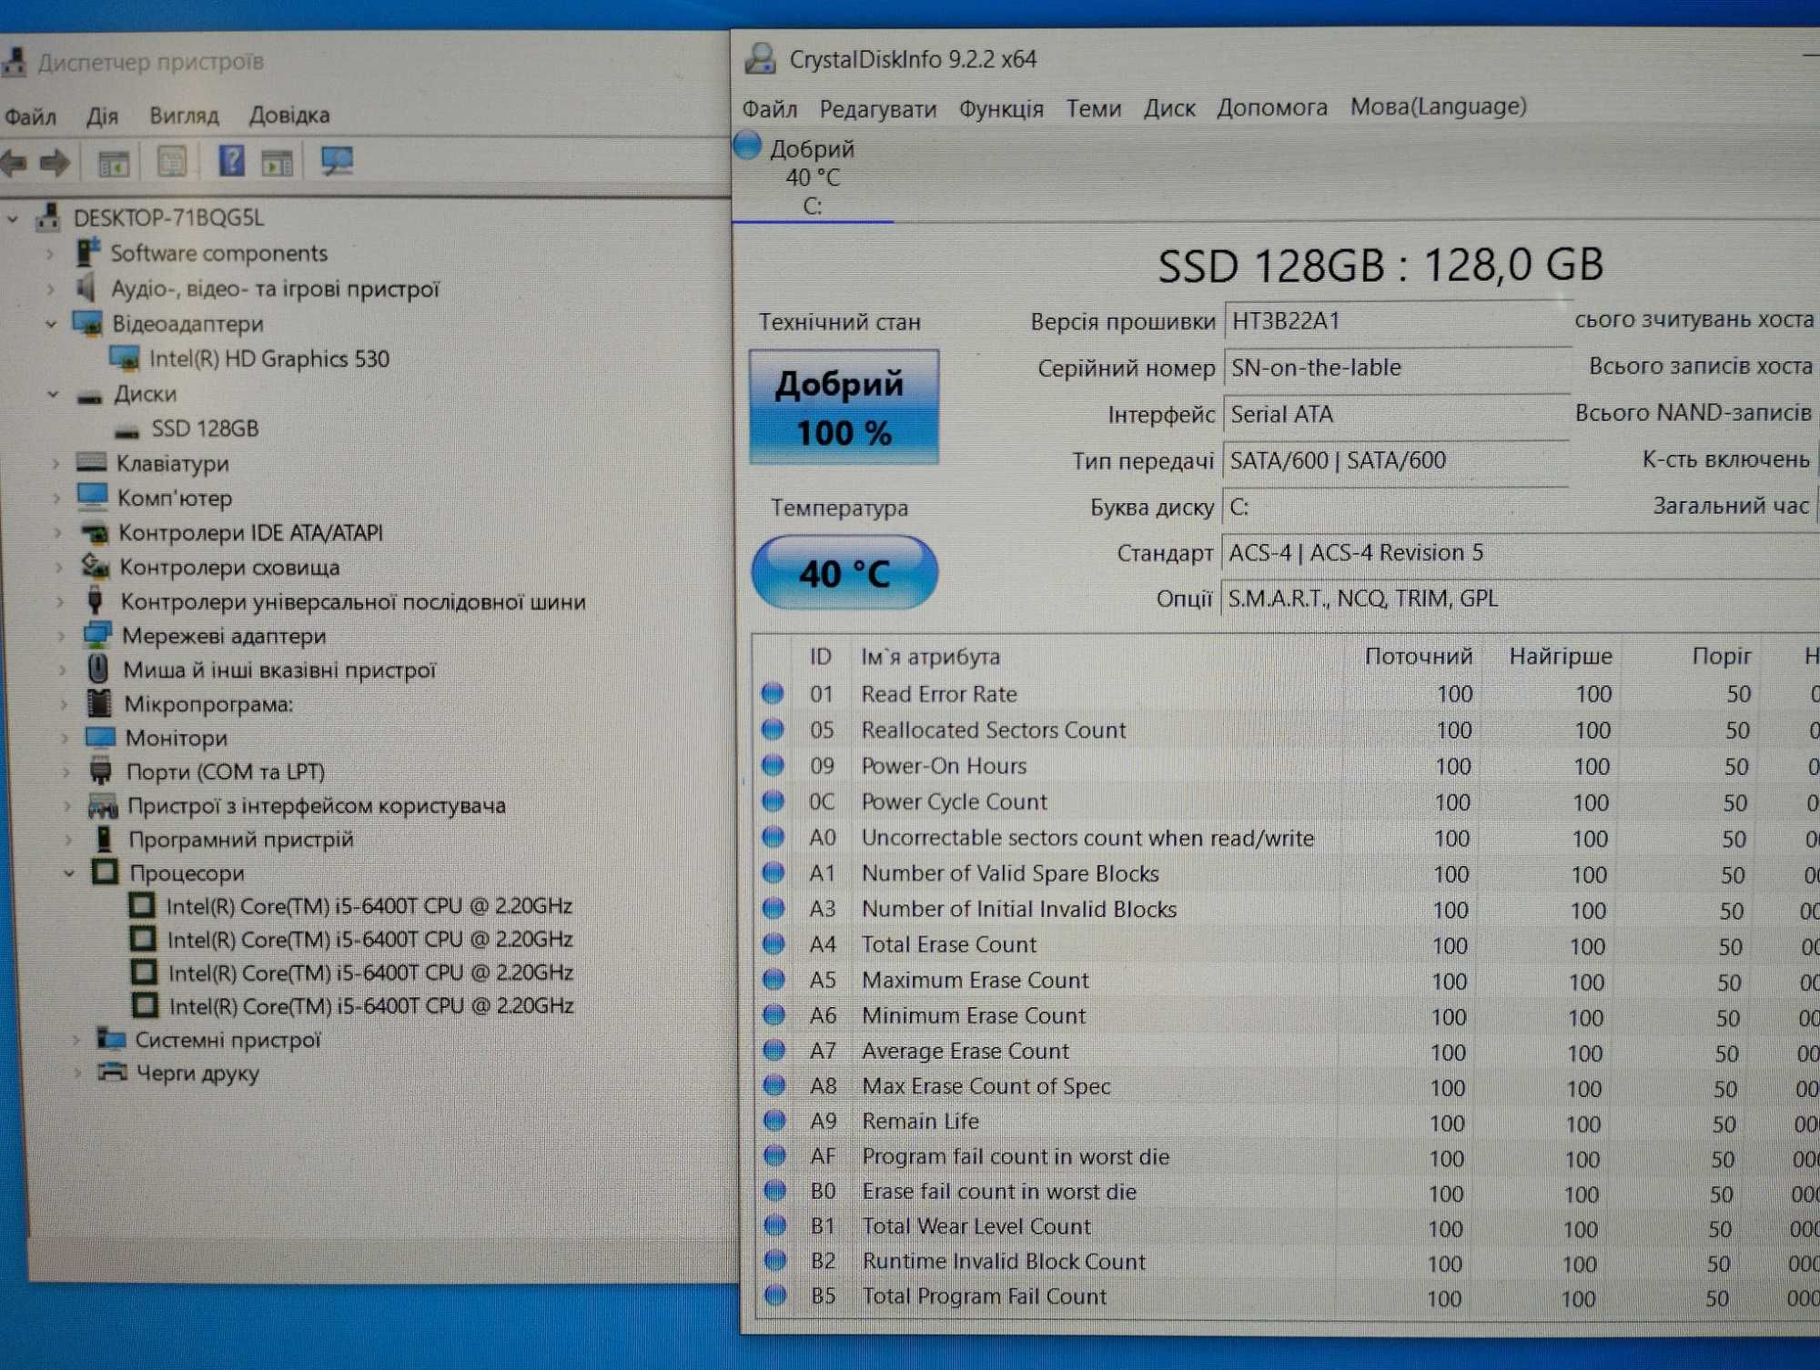
Task: Open the Теми menu in CrystalDiskInfo
Action: coord(1094,108)
